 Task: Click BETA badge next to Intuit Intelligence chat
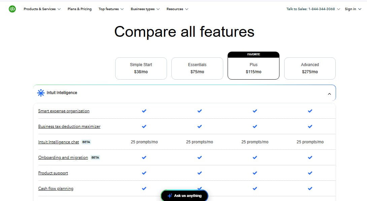pos(86,142)
